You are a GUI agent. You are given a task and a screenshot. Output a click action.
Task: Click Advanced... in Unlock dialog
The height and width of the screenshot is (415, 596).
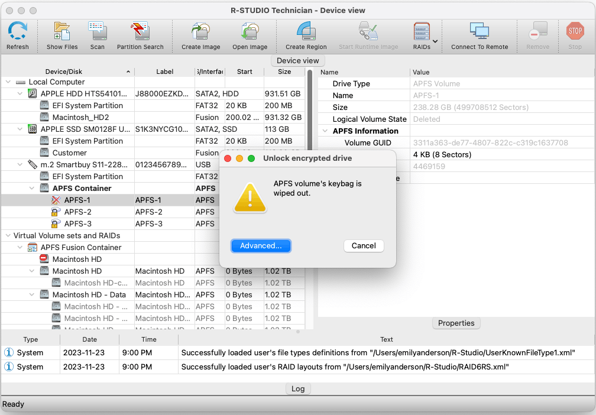[261, 246]
